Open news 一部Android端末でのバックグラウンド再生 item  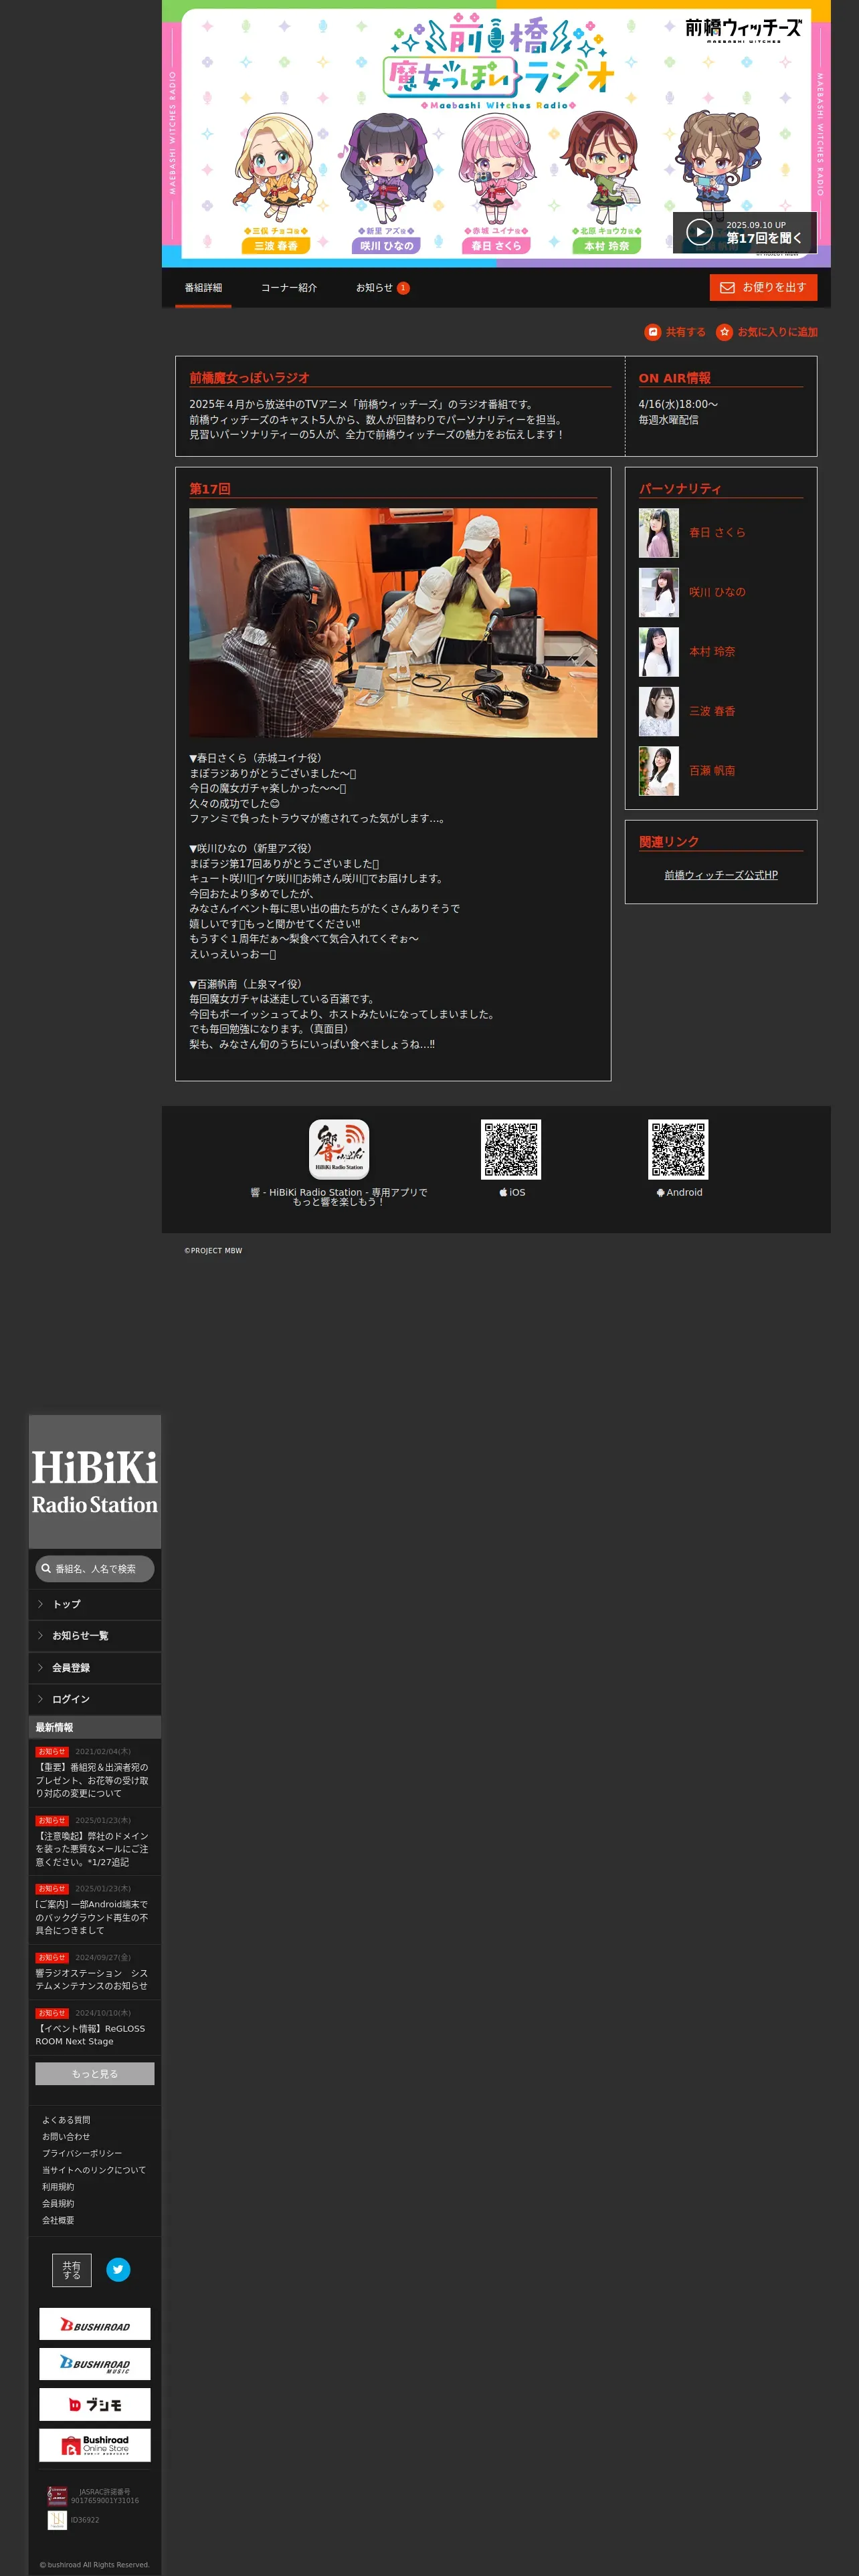point(95,1910)
